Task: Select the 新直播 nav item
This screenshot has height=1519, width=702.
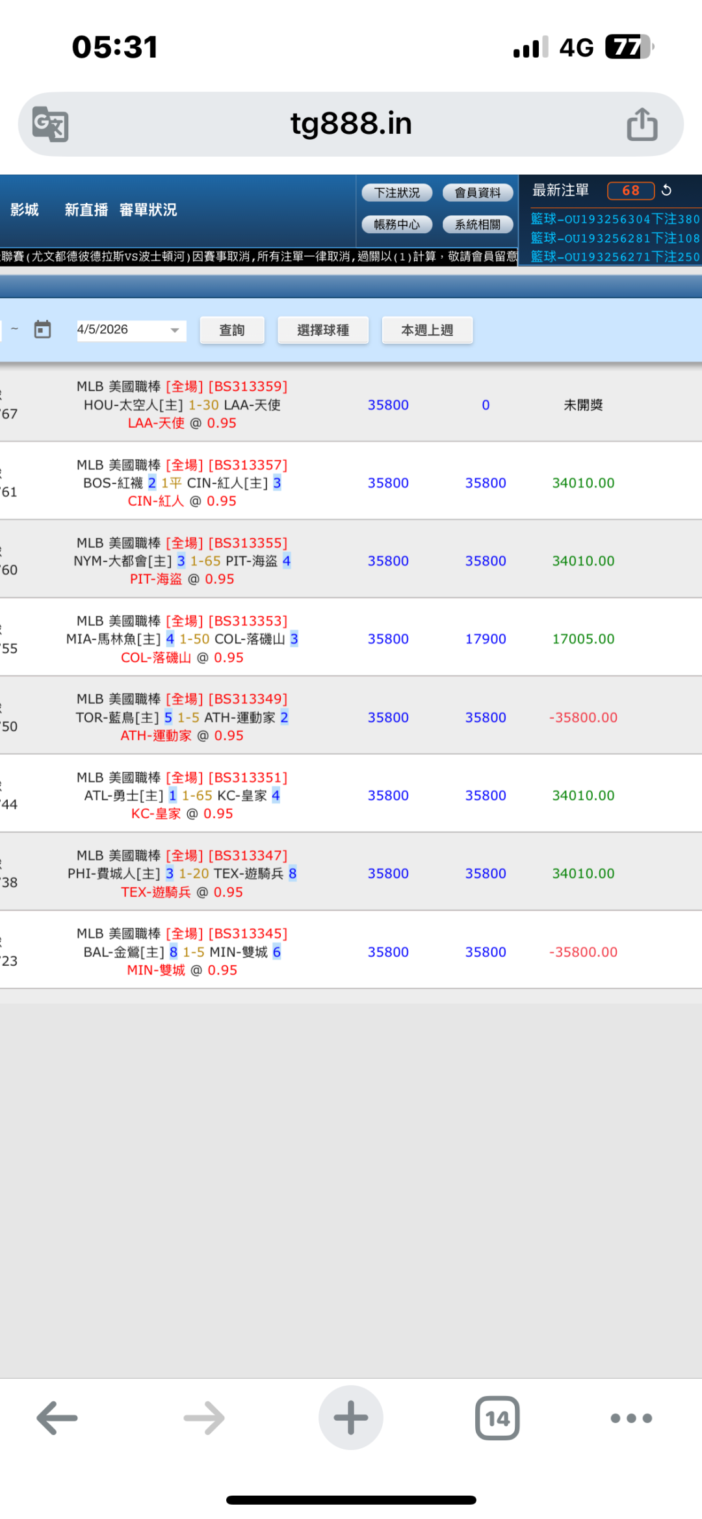Action: pos(86,209)
